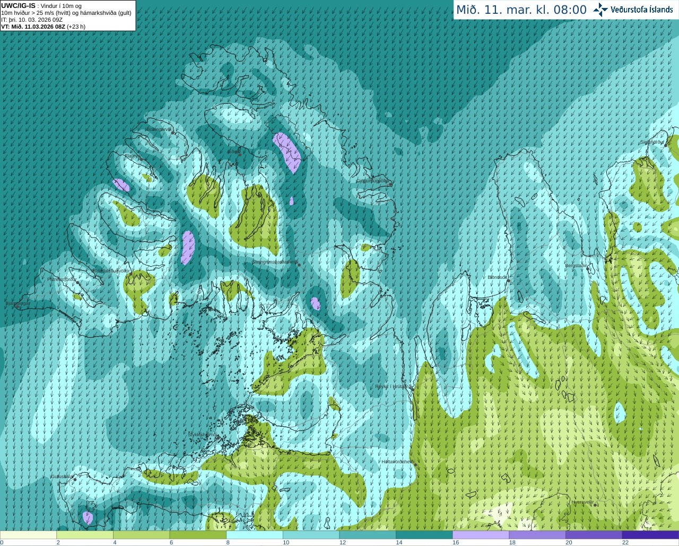
Task: Pick the 4–6 m/s legend swatch
Action: point(141,535)
